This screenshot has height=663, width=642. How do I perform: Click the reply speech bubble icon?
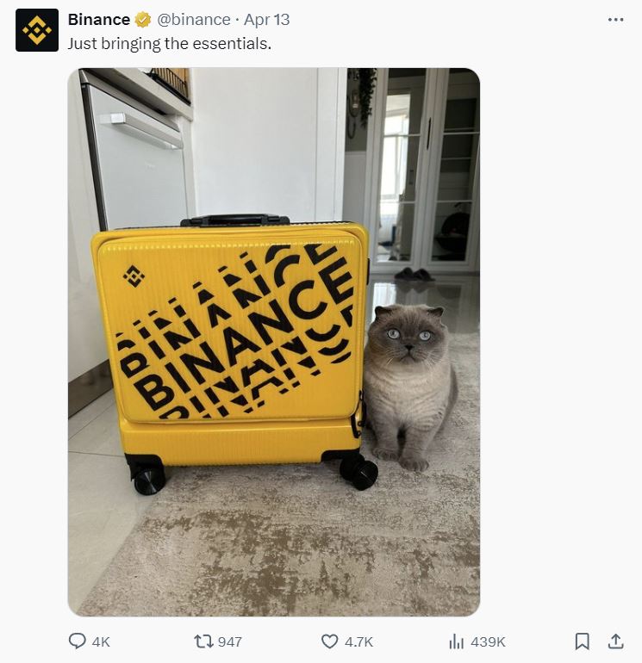[77, 641]
